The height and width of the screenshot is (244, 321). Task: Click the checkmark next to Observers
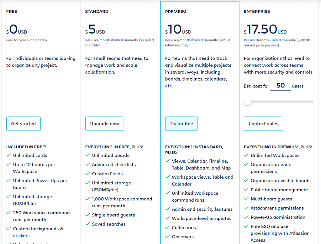click(x=167, y=237)
